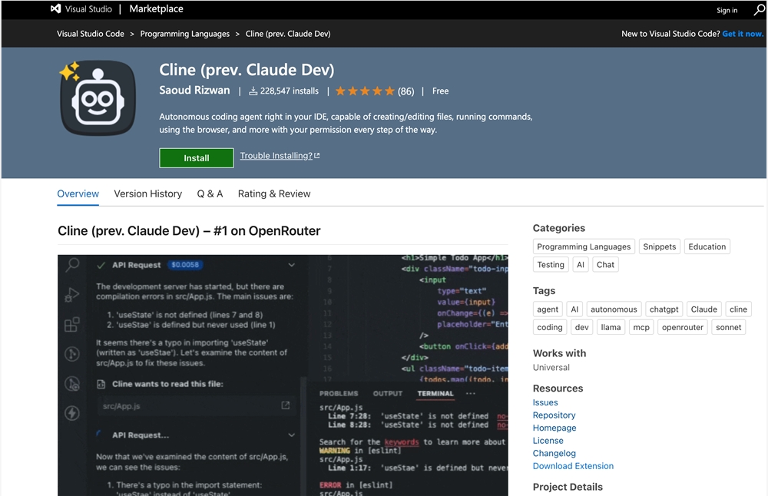Open the Q & A tab

pyautogui.click(x=210, y=194)
